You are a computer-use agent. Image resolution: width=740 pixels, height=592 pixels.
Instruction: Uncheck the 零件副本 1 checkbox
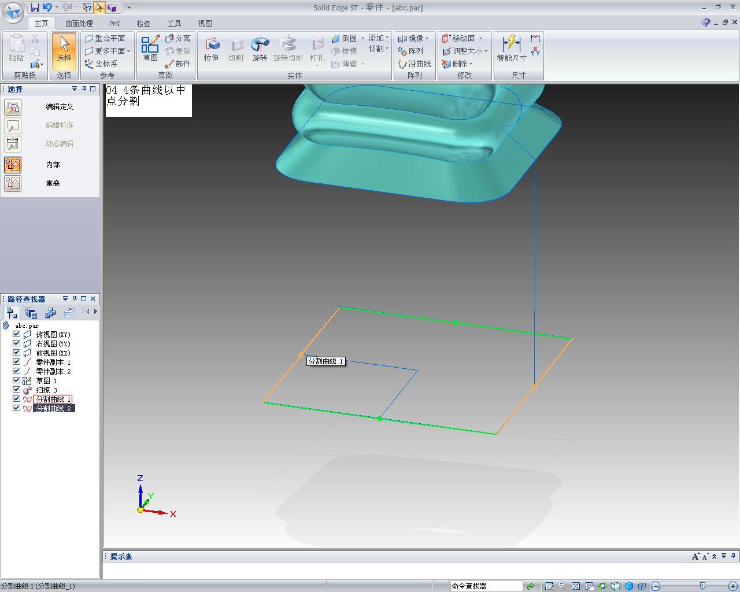tap(17, 362)
